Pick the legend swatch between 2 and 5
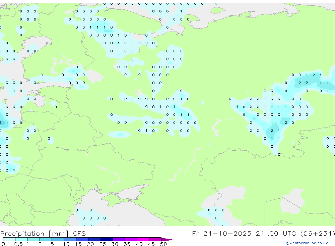The image size is (335, 246). click(46, 239)
